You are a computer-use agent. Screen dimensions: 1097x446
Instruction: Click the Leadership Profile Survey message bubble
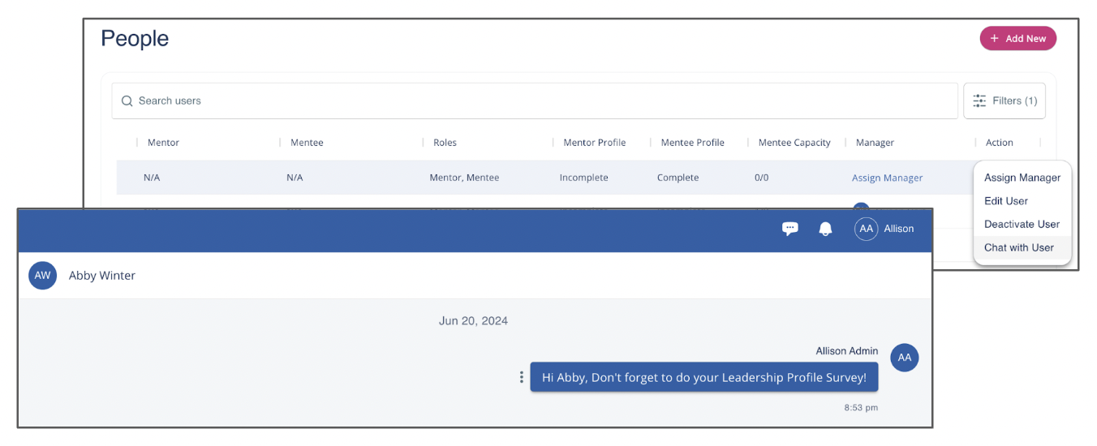pyautogui.click(x=703, y=377)
